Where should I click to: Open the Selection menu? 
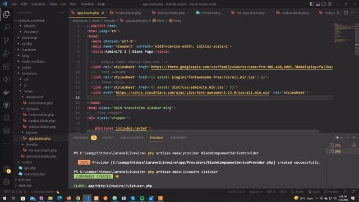tap(38, 4)
